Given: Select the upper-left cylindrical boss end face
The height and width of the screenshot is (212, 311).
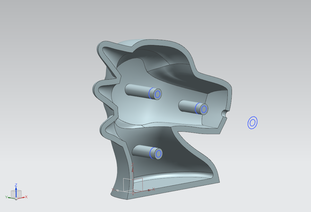Looking at the screenshot, I should tap(157, 94).
